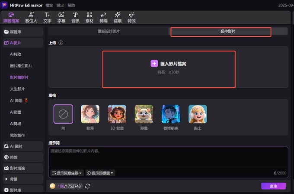
Task: Select the 轉場 transitions icon
Action: click(x=103, y=17)
